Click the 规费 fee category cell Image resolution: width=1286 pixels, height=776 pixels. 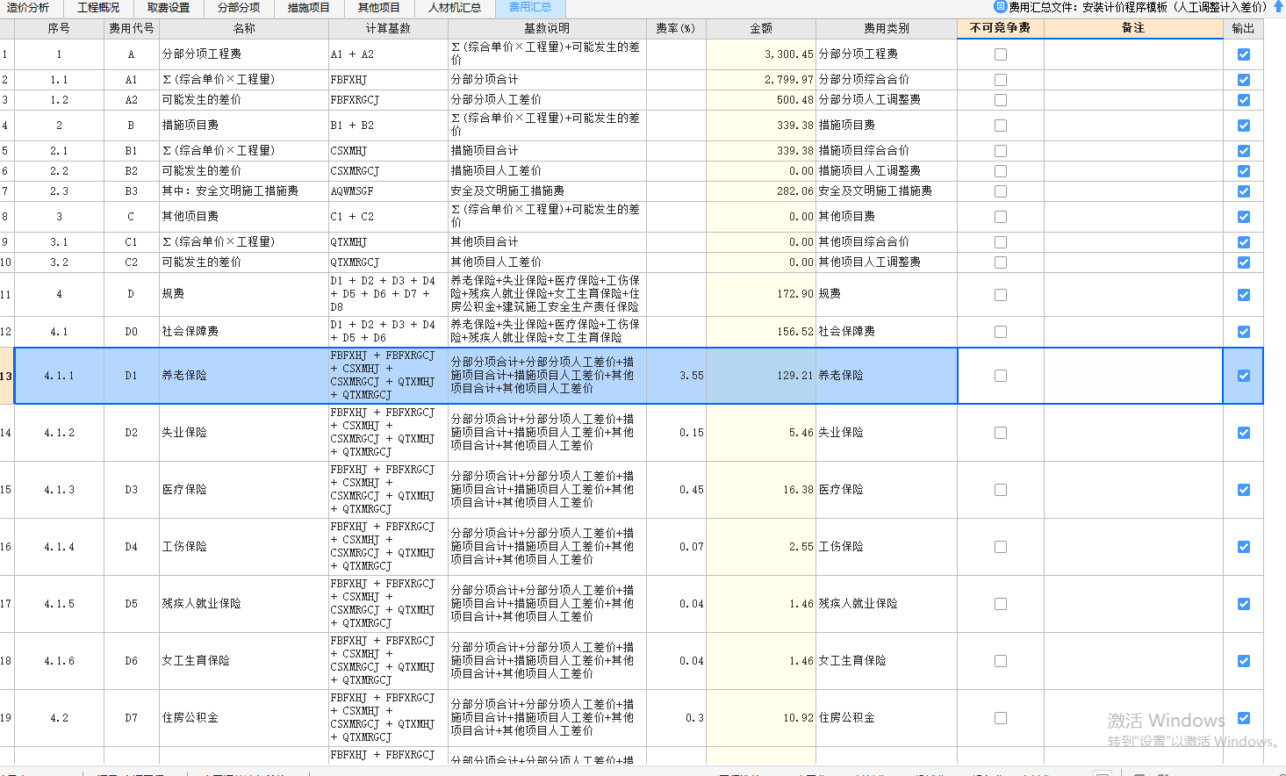(887, 295)
